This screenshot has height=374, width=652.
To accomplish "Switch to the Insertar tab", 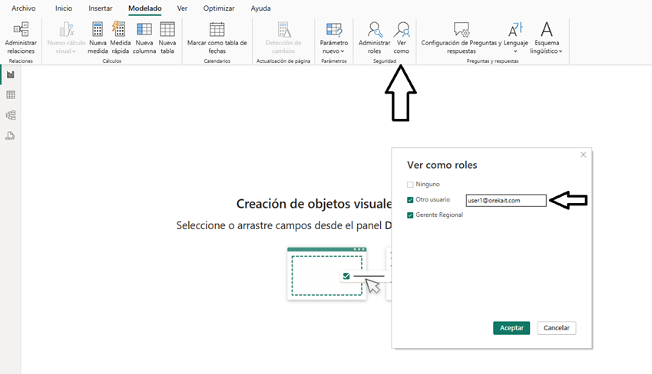I will click(100, 8).
